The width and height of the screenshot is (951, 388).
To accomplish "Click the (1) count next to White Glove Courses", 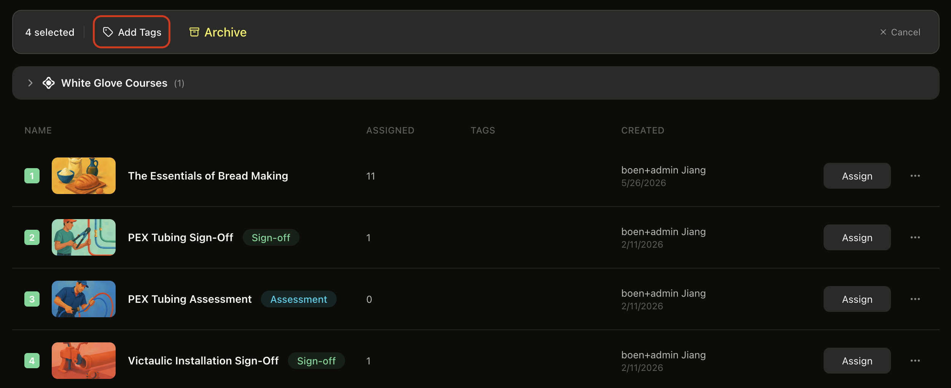I will [x=179, y=83].
